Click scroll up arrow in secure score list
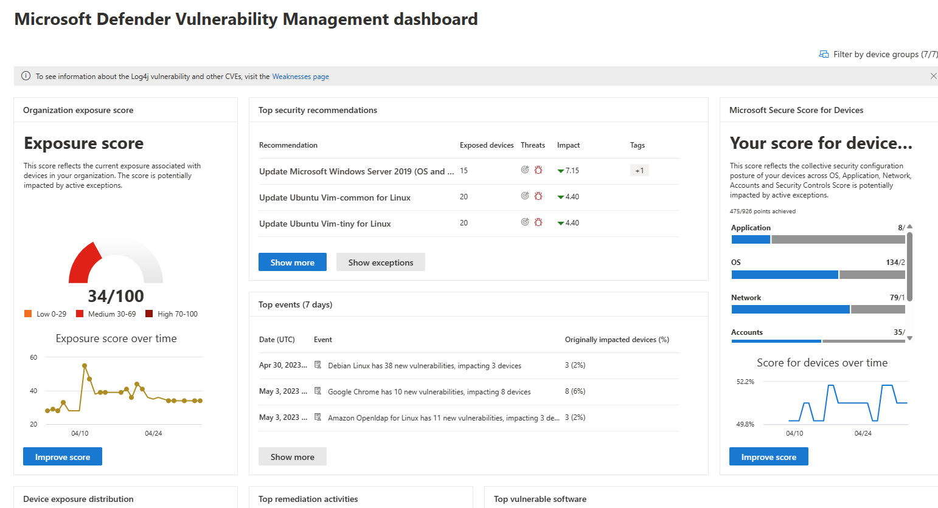The height and width of the screenshot is (508, 938). pos(909,227)
